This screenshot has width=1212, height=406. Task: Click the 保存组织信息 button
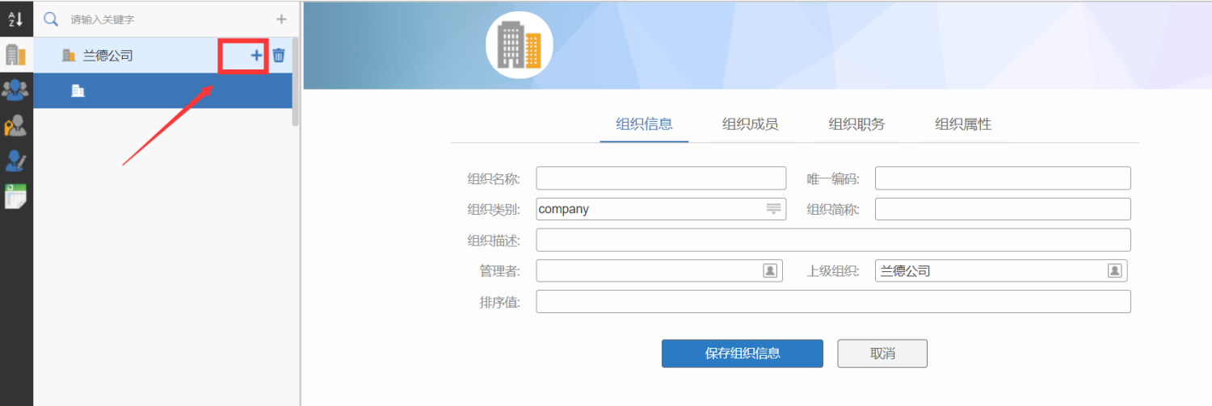click(743, 354)
